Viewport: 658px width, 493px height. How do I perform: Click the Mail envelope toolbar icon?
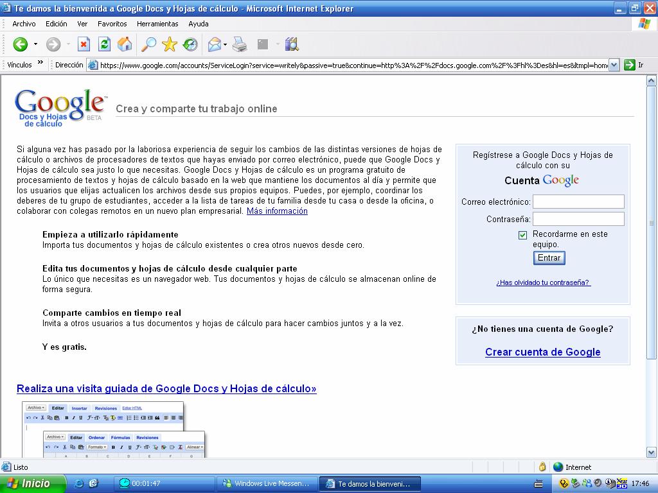214,44
